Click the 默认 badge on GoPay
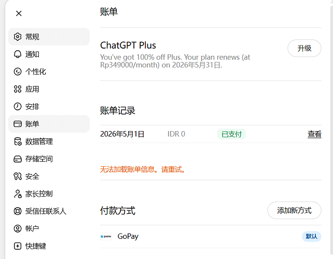The width and height of the screenshot is (333, 259). (x=312, y=236)
